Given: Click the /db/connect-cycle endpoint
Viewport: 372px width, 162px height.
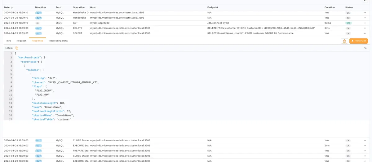Looking at the screenshot, I should pyautogui.click(x=218, y=23).
